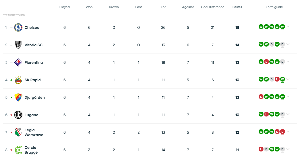
Task: Click the Against column header
Action: point(188,7)
